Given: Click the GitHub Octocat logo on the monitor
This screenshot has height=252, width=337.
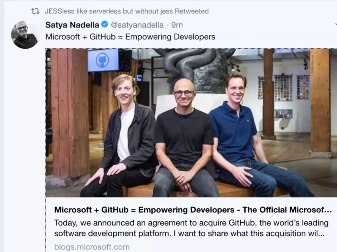Looking at the screenshot, I should pyautogui.click(x=102, y=60).
